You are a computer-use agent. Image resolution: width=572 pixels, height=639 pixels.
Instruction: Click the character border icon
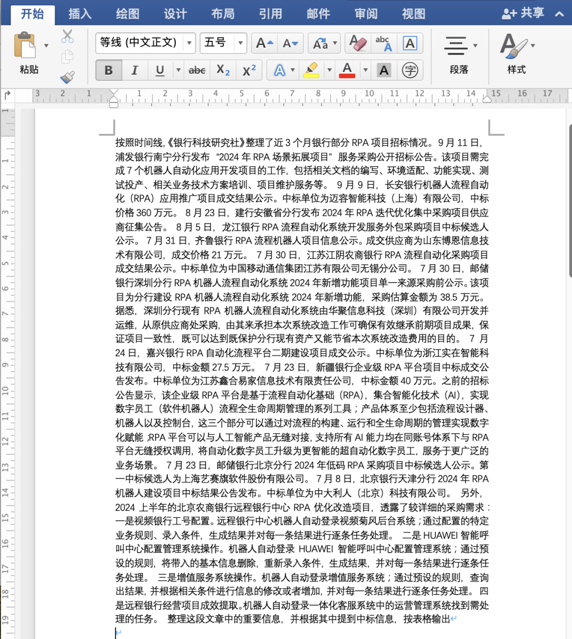[410, 43]
